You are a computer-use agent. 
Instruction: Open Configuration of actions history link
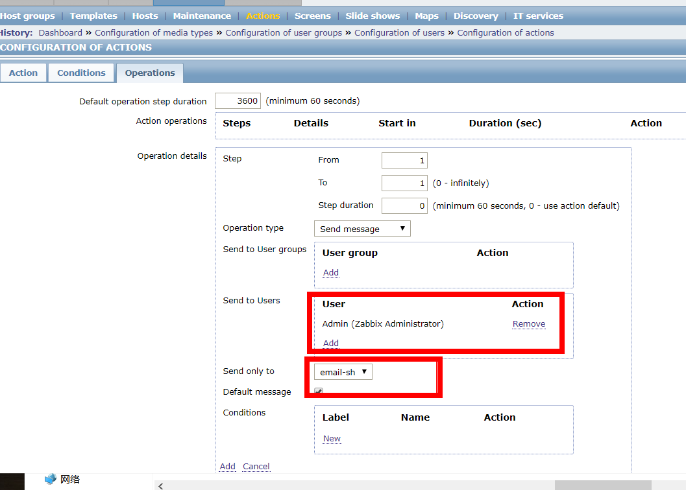click(506, 33)
